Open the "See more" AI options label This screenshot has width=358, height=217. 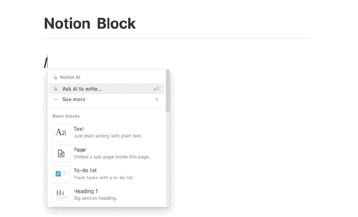(74, 99)
